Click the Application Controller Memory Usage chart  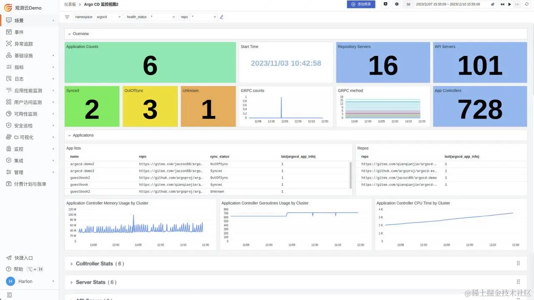(x=141, y=224)
